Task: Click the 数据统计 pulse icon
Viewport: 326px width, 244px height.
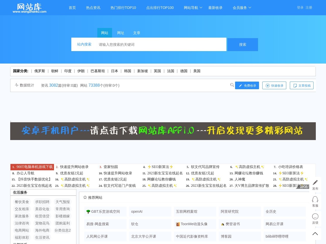Action: [17, 85]
